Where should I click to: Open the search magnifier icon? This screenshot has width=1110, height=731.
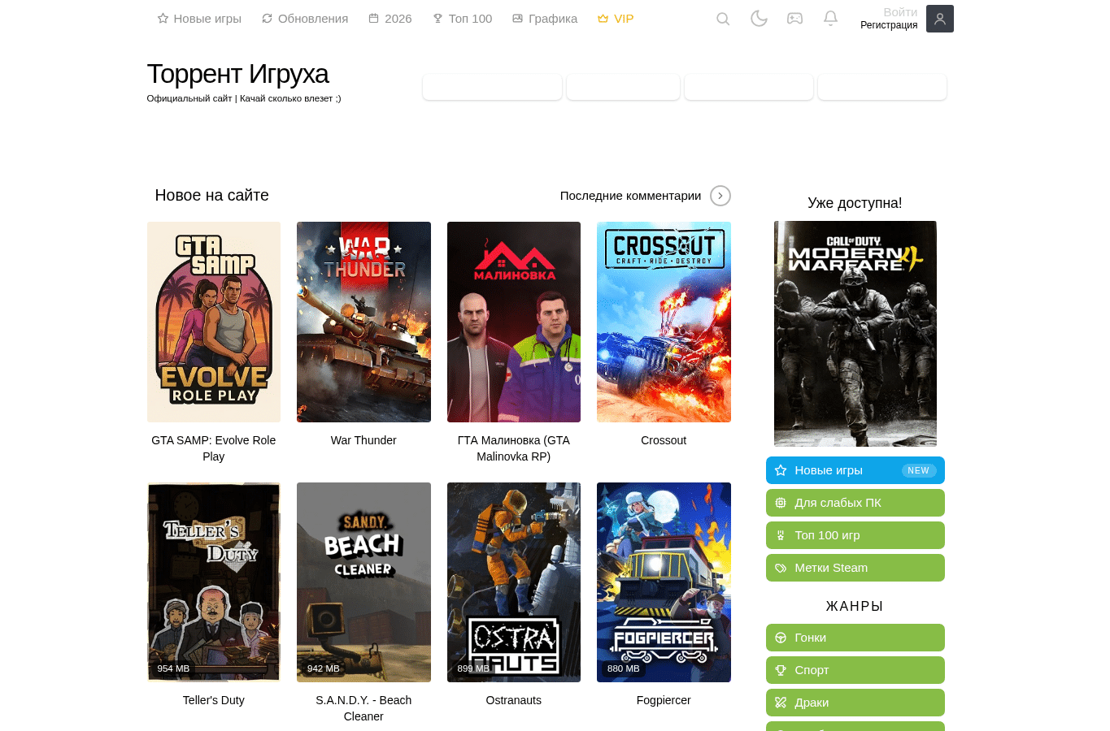(723, 19)
